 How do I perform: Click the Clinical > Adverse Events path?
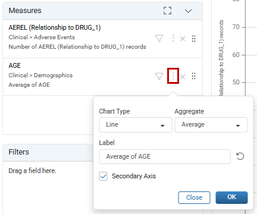pos(42,37)
